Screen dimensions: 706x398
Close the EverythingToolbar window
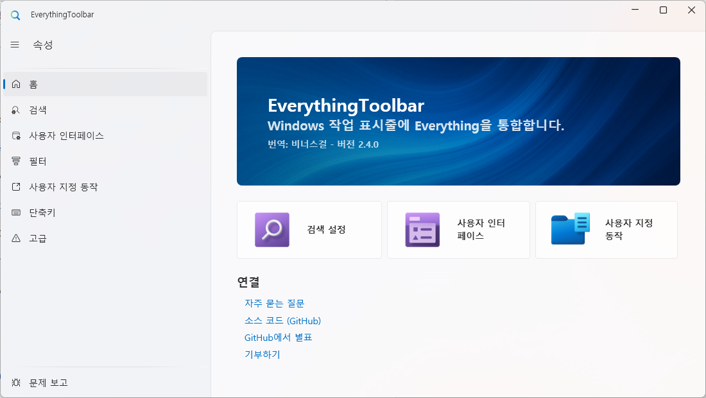tap(692, 10)
